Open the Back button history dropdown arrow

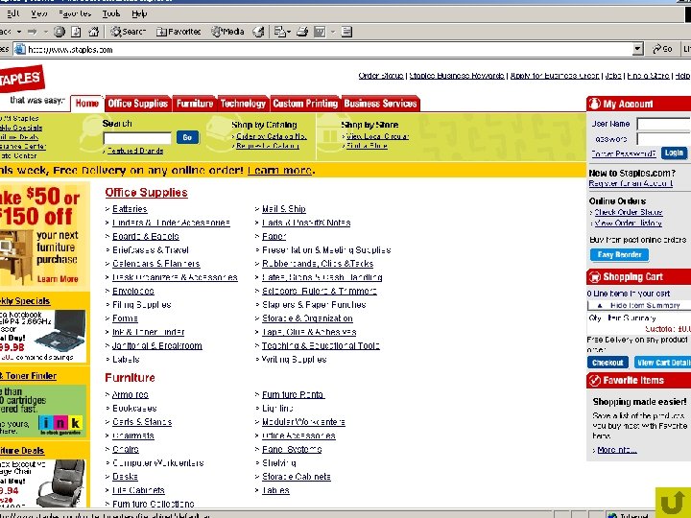19,32
